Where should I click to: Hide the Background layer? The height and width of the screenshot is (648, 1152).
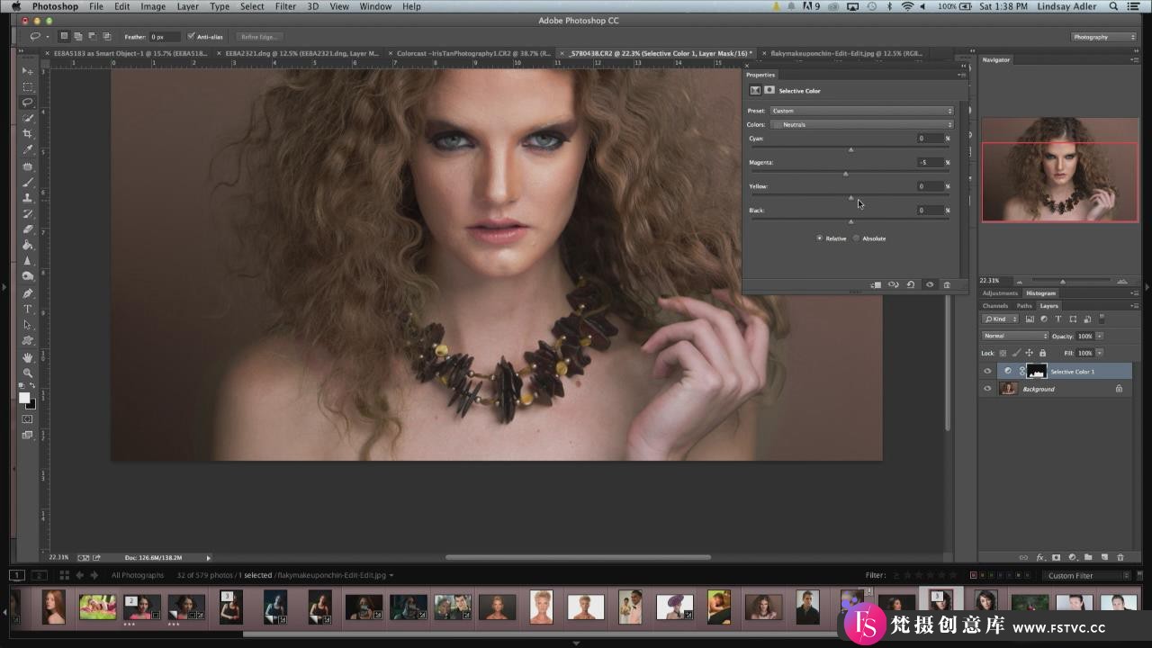(987, 389)
